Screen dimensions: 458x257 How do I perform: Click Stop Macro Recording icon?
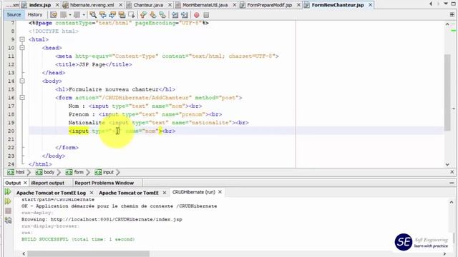(x=206, y=14)
